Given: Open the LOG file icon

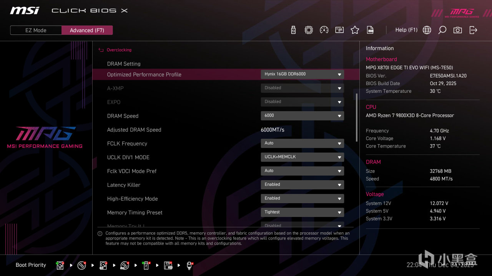Looking at the screenshot, I should coord(370,30).
